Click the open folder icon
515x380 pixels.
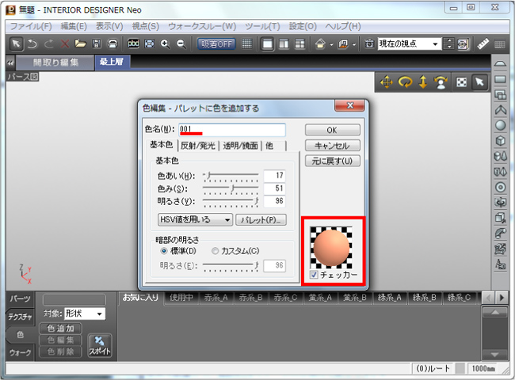coord(80,44)
